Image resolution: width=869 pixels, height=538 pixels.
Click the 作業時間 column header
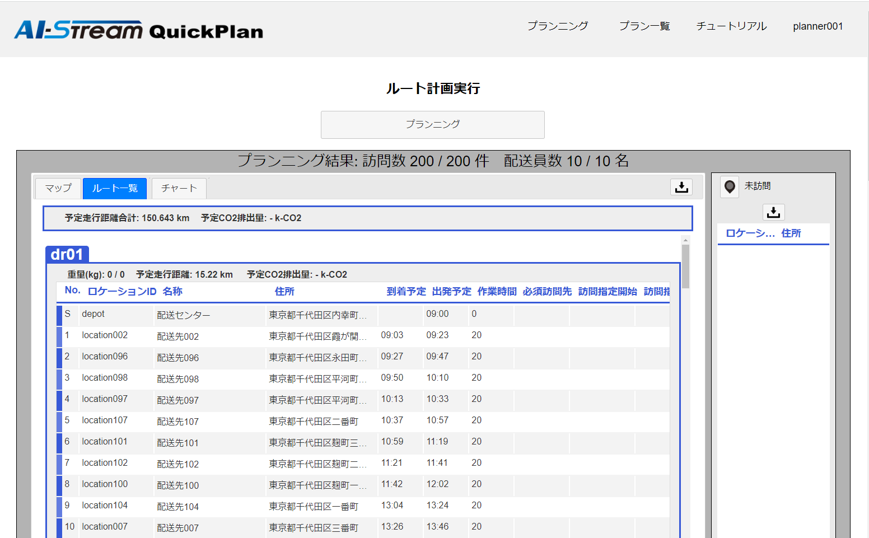[497, 292]
